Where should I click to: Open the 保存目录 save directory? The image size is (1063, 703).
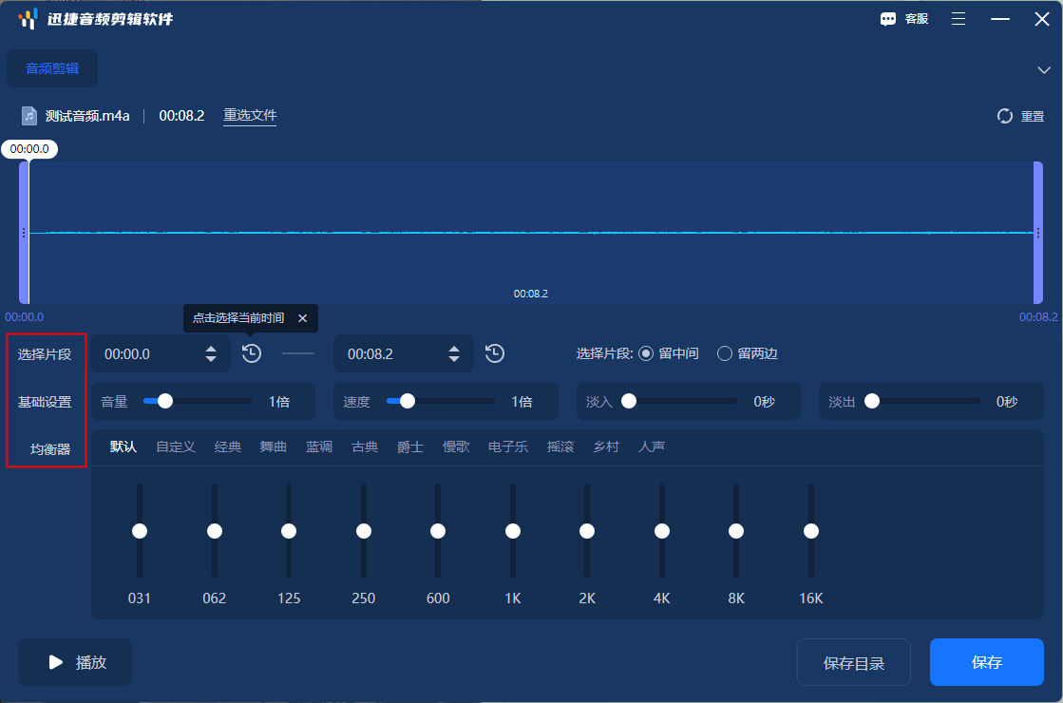853,662
